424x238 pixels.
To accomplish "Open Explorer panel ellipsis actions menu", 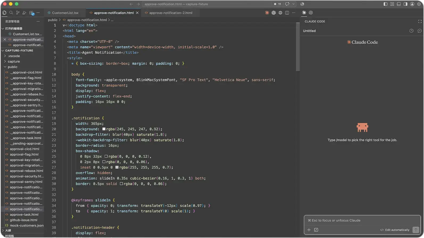I will 38,21.
